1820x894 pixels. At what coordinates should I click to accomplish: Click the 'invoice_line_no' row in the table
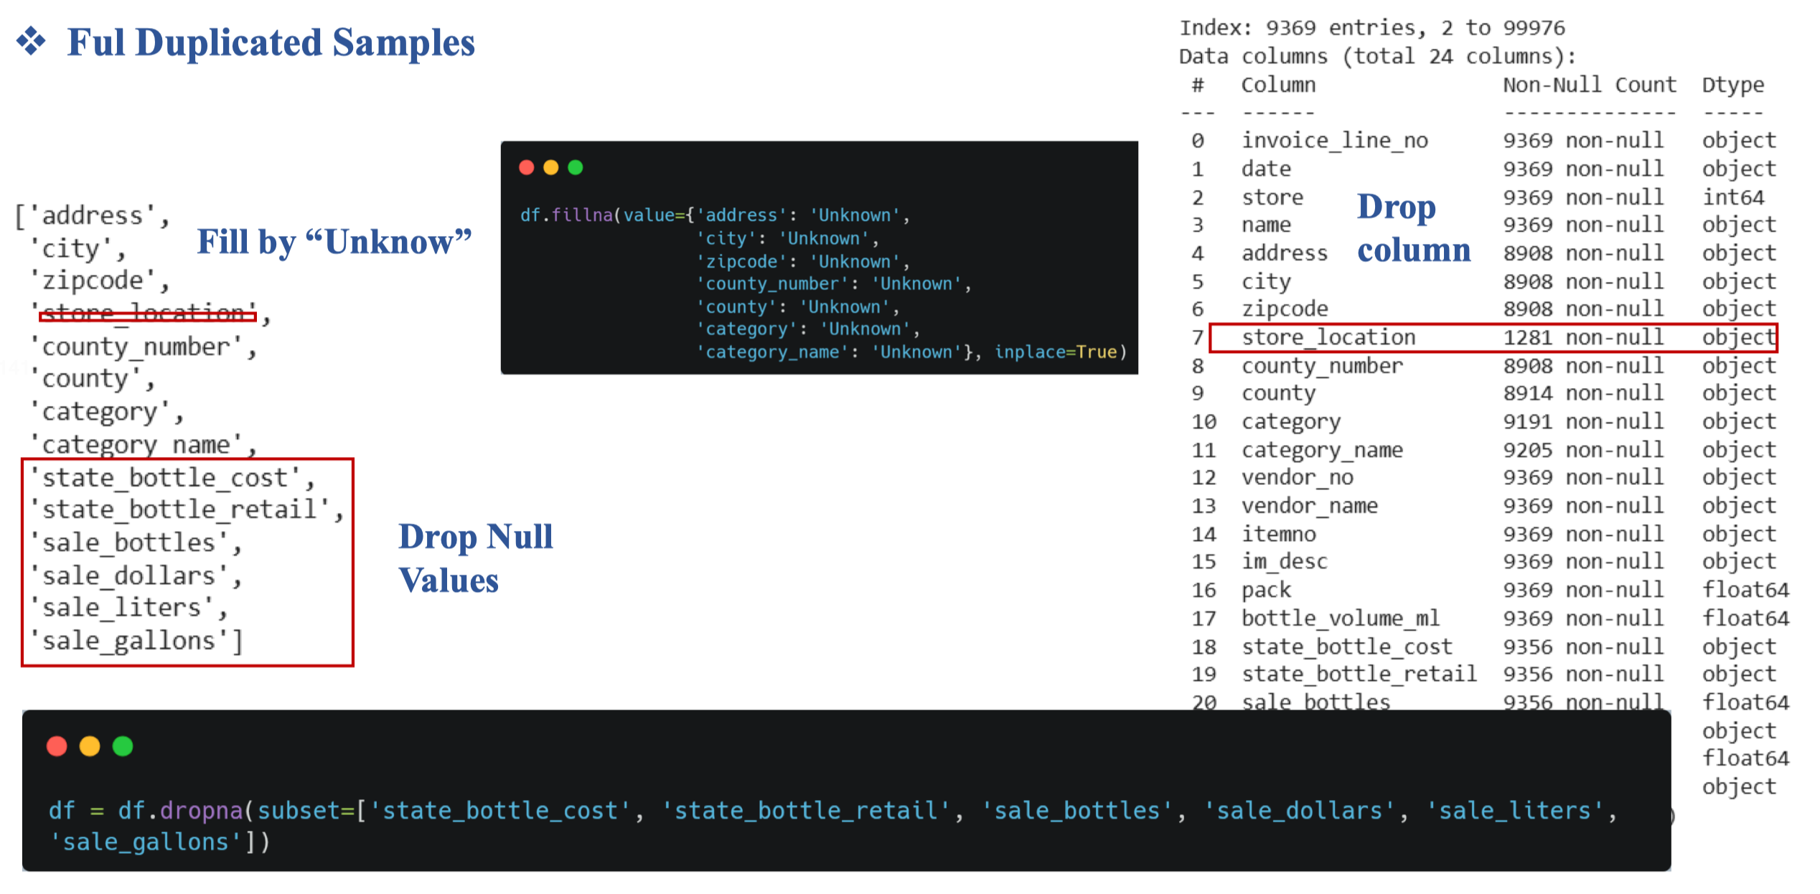pos(1335,141)
